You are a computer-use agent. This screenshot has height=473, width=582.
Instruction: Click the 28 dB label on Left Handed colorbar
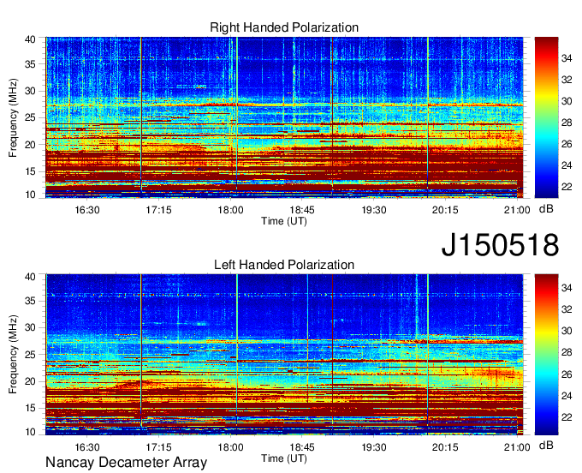point(567,353)
